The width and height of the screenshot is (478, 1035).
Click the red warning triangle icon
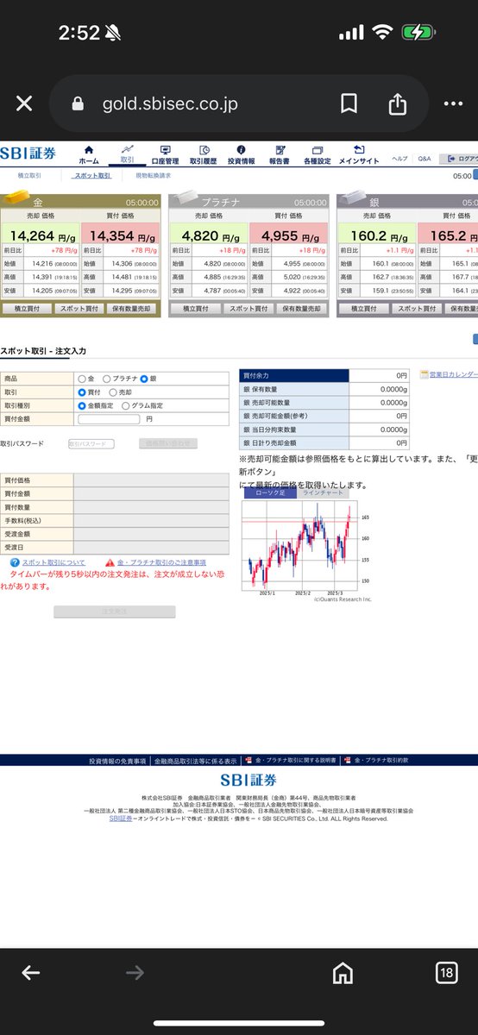point(110,562)
